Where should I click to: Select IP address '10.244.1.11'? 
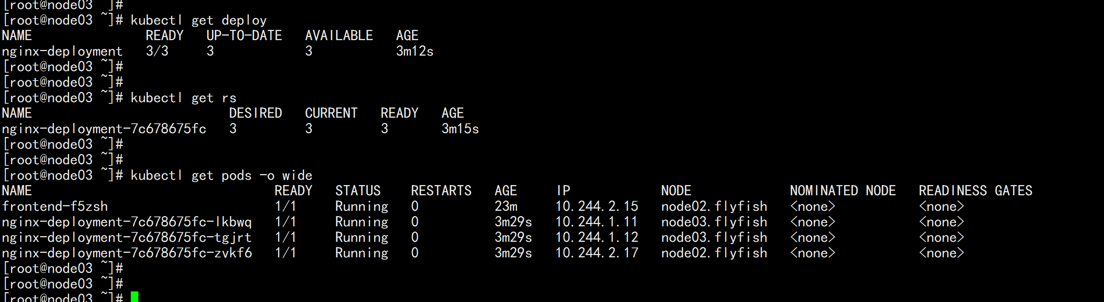point(597,222)
